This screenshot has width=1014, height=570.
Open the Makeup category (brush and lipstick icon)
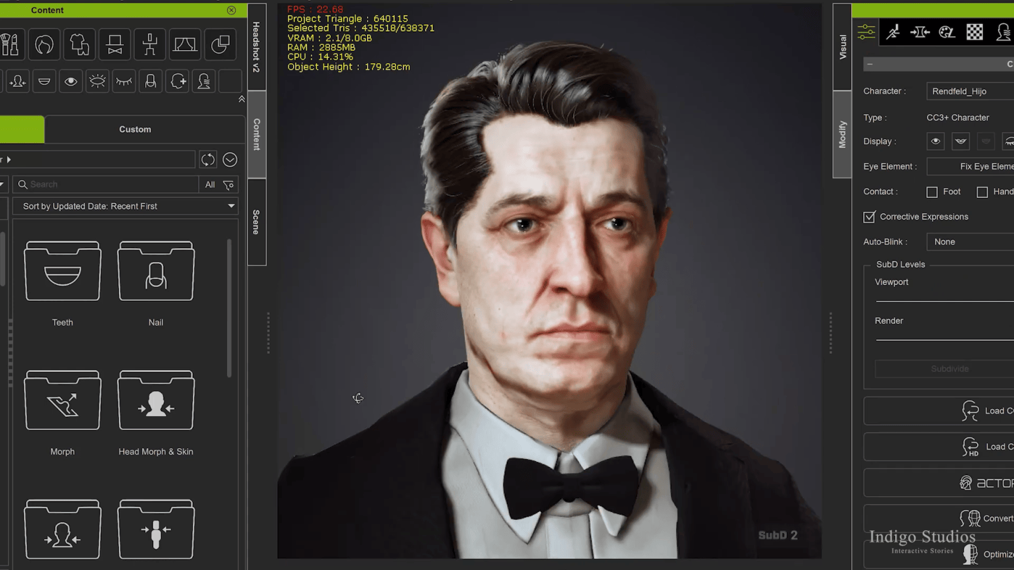[x=9, y=45]
